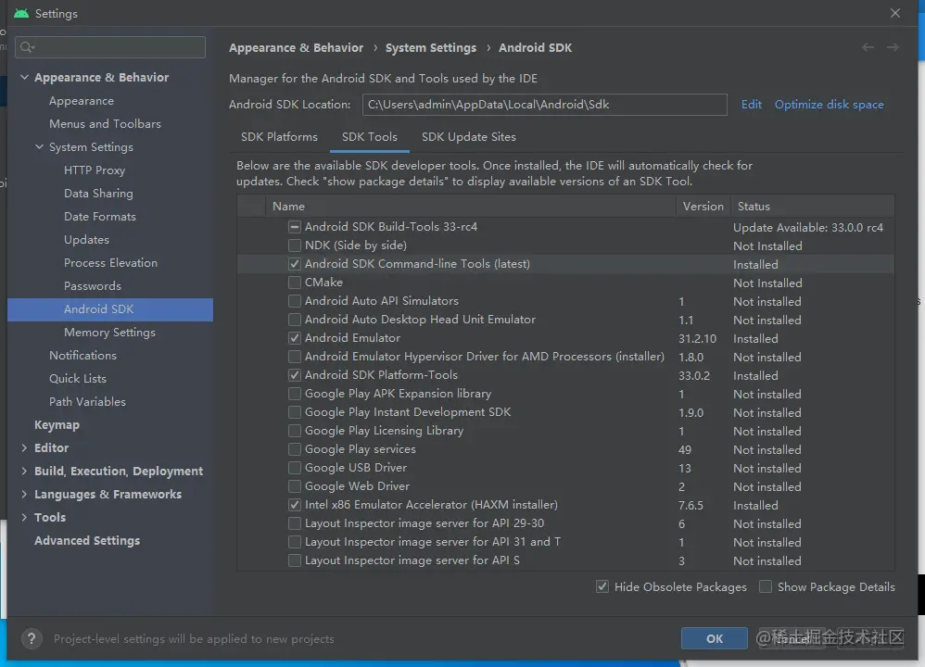Select HTTP Proxy settings
The width and height of the screenshot is (925, 667).
pyautogui.click(x=95, y=170)
